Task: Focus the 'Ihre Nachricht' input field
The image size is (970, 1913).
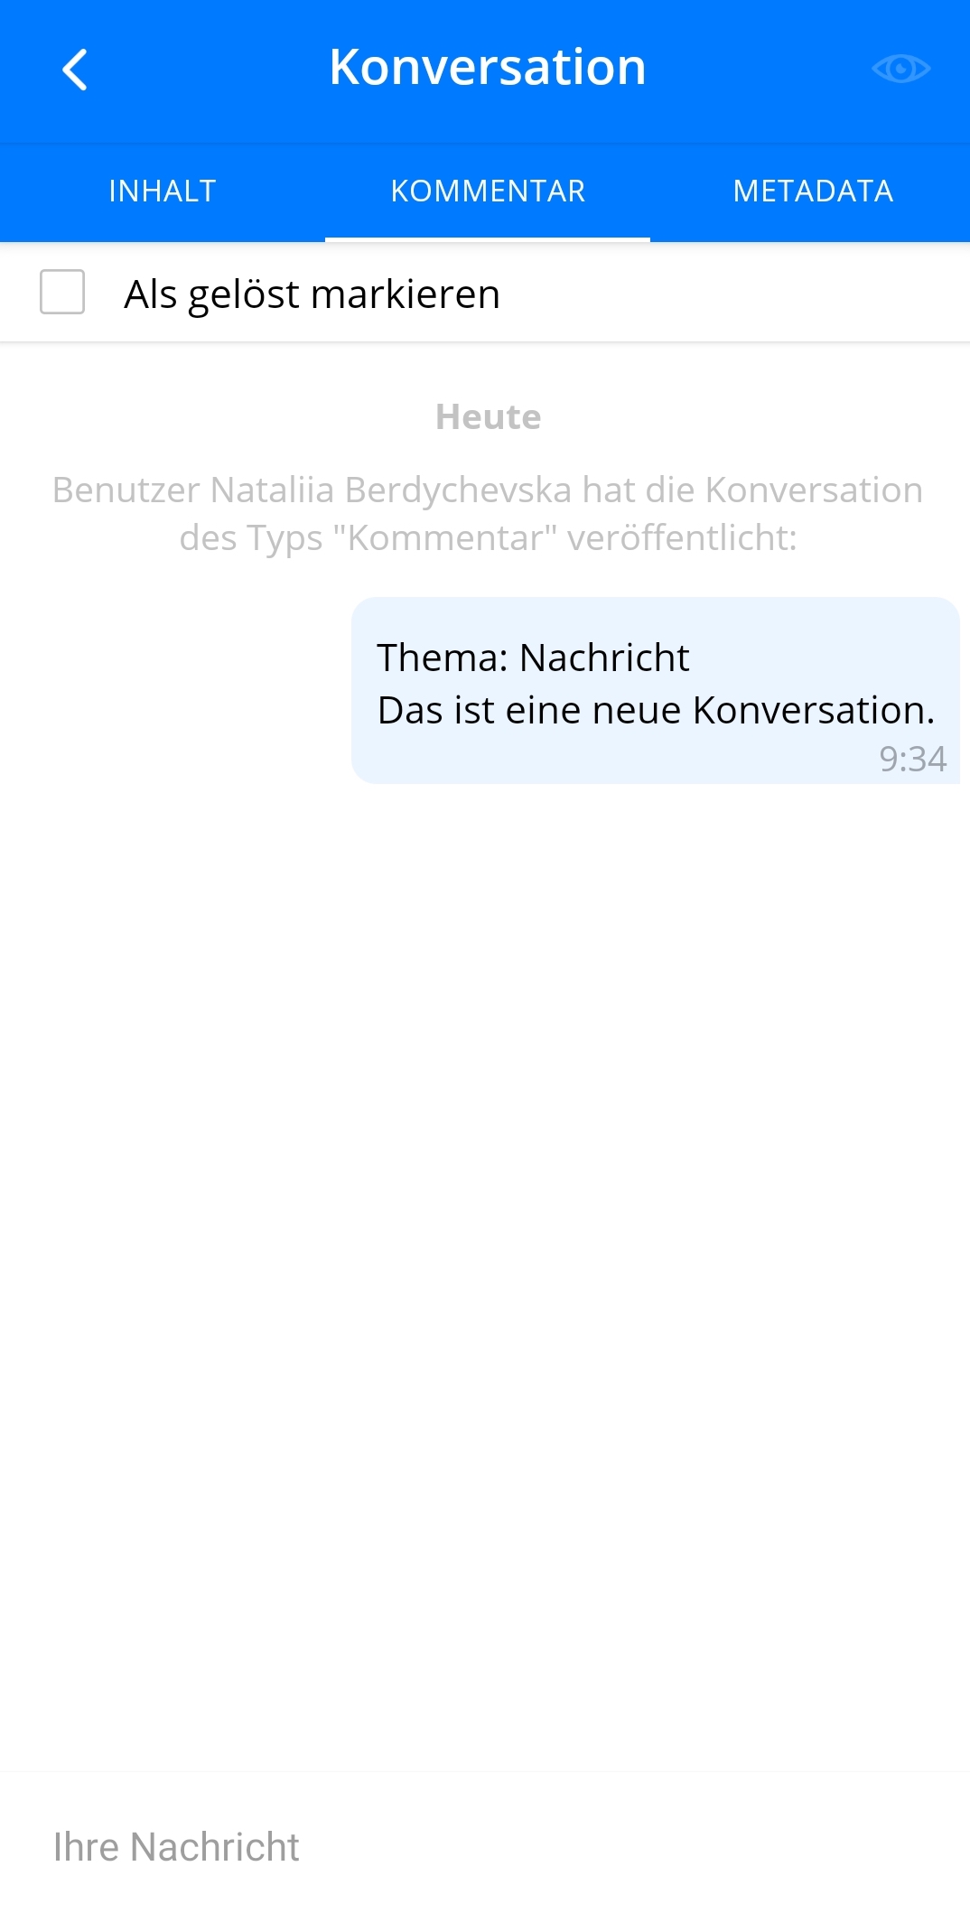Action: coord(485,1847)
